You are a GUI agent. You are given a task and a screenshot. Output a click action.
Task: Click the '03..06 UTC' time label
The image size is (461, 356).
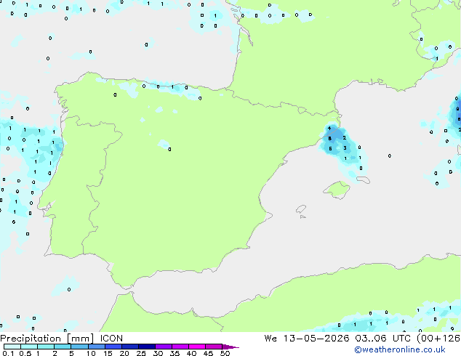click(382, 339)
